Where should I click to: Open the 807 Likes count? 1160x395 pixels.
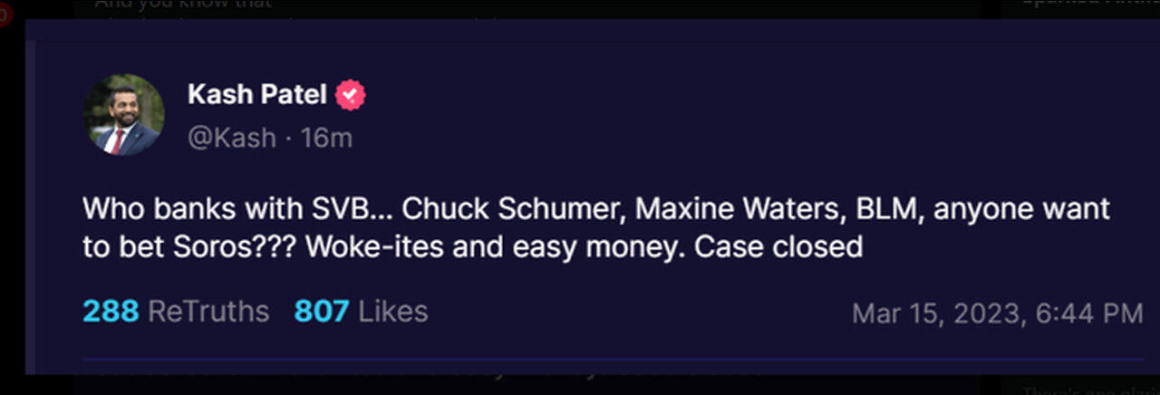click(322, 312)
